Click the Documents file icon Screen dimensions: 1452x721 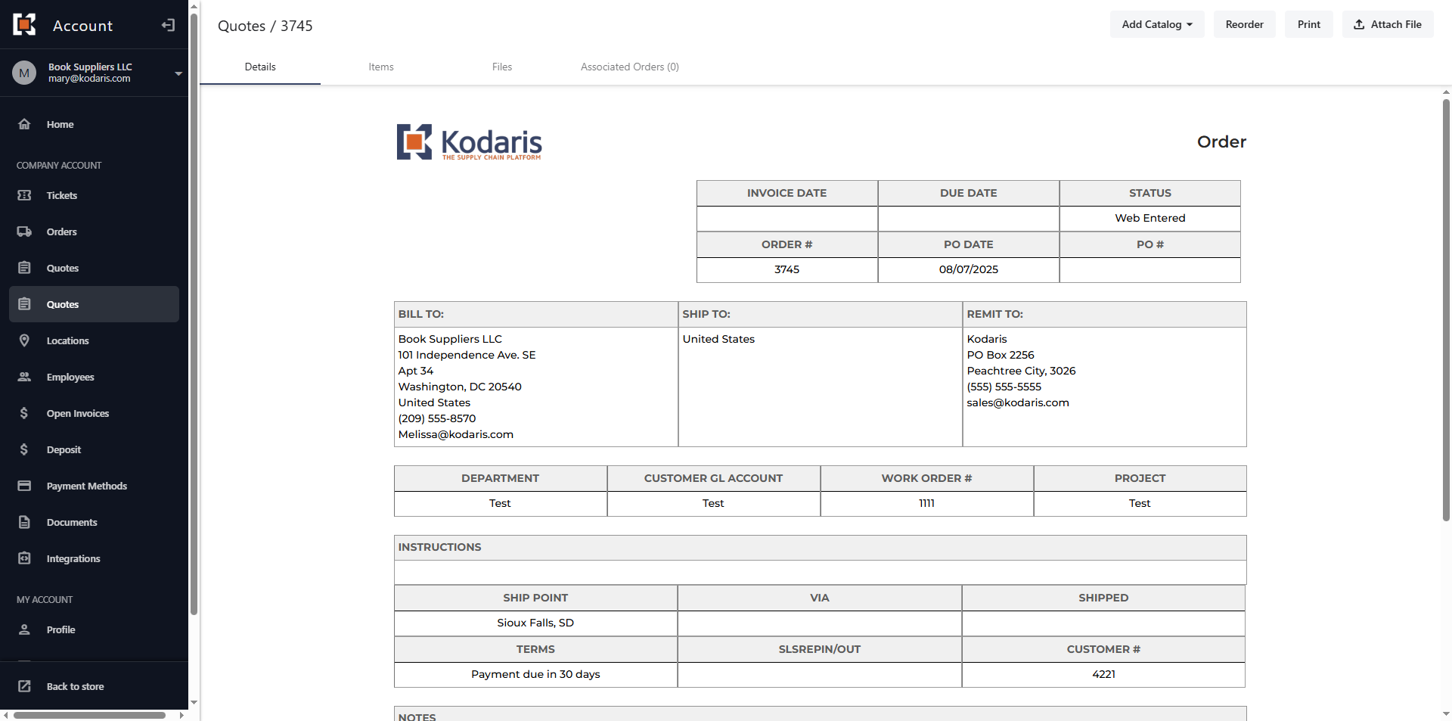[x=24, y=522]
